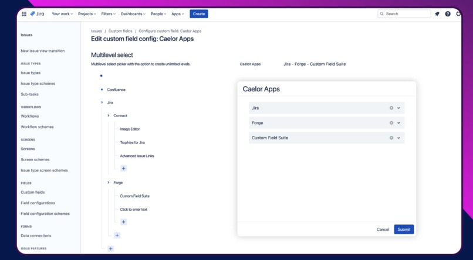Go to Issues breadcrumb link
Image resolution: width=473 pixels, height=260 pixels.
[96, 31]
